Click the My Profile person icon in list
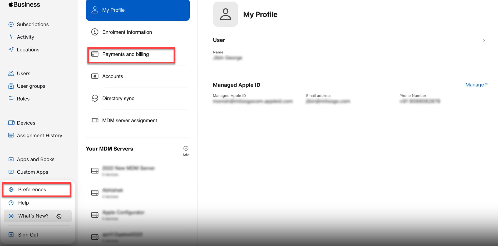The height and width of the screenshot is (246, 498). (x=95, y=10)
